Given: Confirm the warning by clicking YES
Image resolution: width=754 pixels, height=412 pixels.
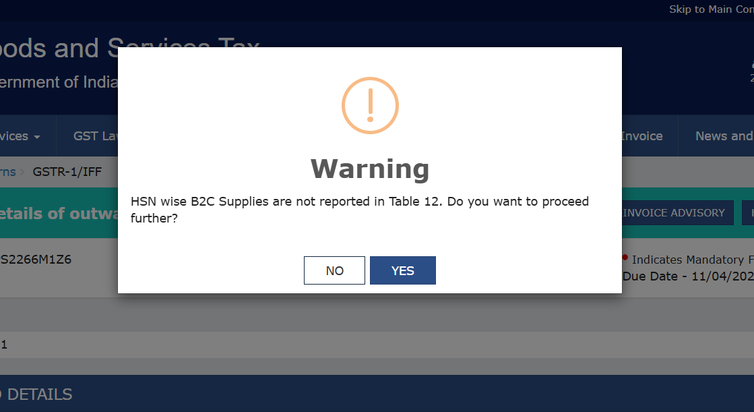Looking at the screenshot, I should click(402, 270).
